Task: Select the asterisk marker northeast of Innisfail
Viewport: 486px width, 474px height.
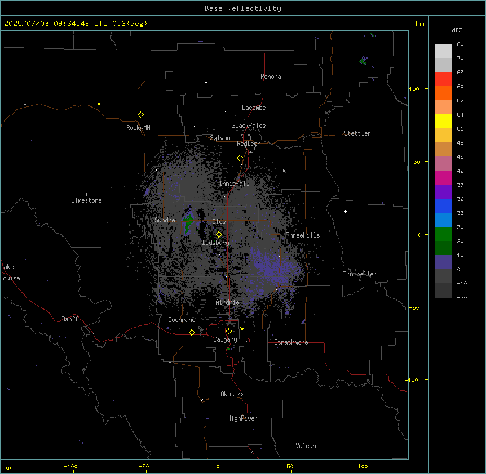Action: click(283, 171)
